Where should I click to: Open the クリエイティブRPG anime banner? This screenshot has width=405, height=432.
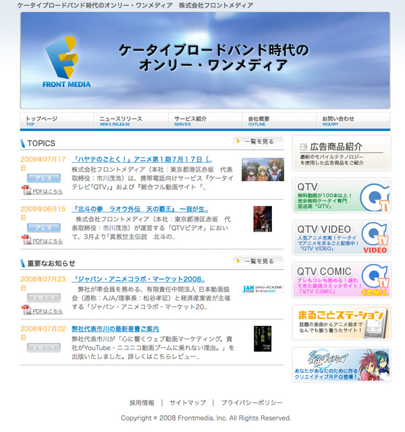(x=342, y=364)
